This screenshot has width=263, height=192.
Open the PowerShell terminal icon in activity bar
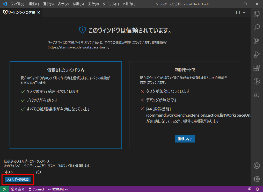pos(257,95)
